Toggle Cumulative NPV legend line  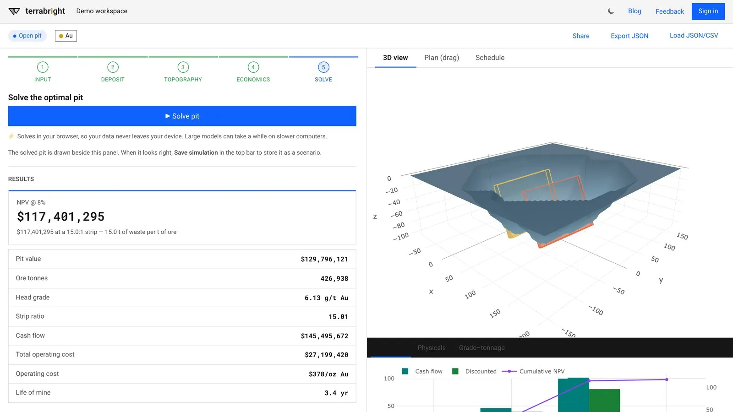point(533,371)
